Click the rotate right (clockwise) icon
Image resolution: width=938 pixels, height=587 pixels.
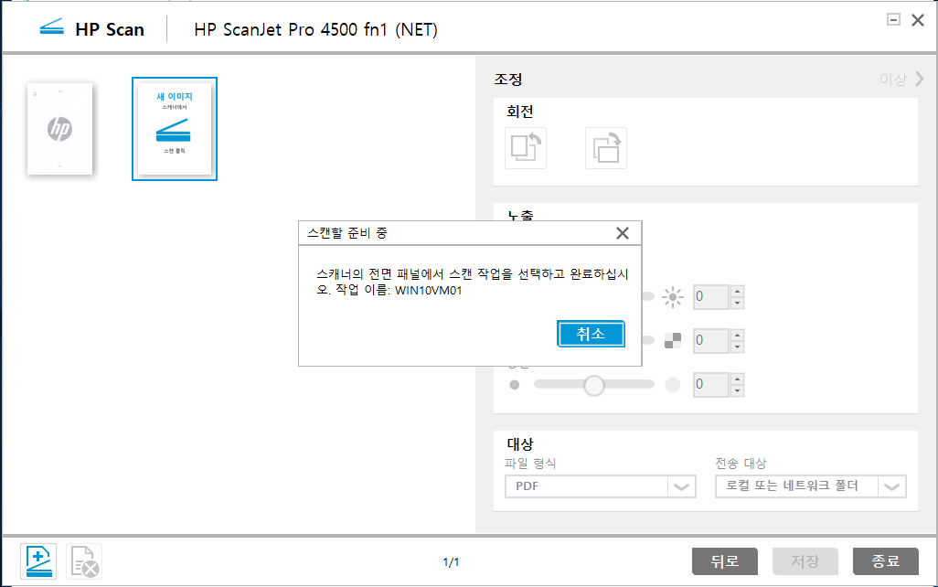[606, 148]
